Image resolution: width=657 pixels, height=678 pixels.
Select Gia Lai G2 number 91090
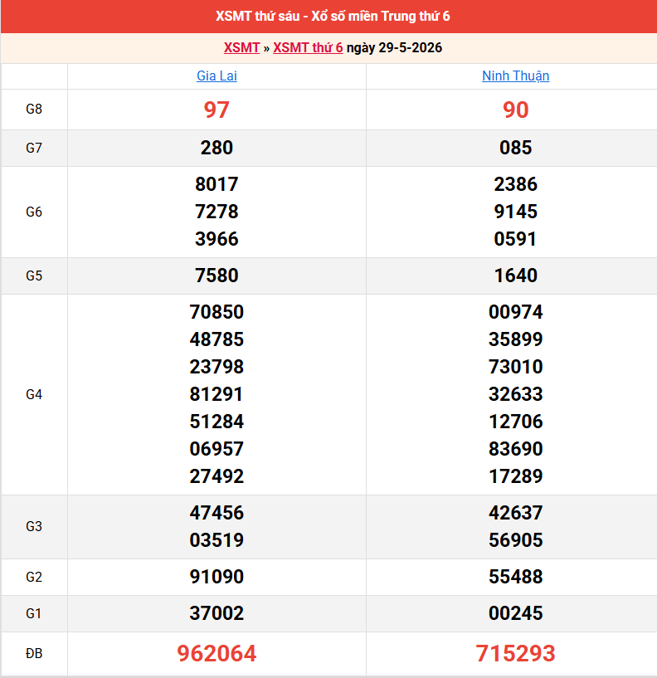(217, 577)
